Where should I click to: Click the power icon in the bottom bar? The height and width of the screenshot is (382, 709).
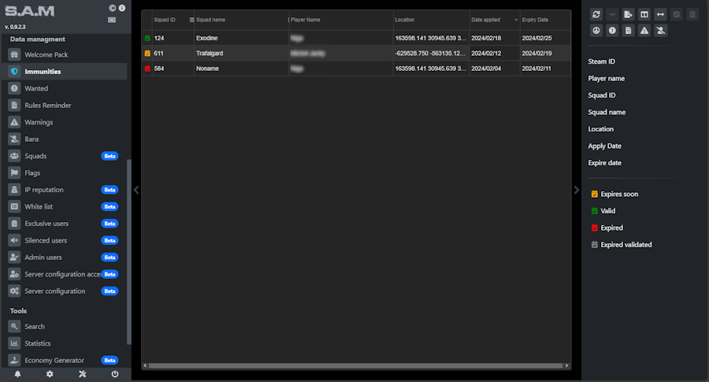click(x=115, y=374)
